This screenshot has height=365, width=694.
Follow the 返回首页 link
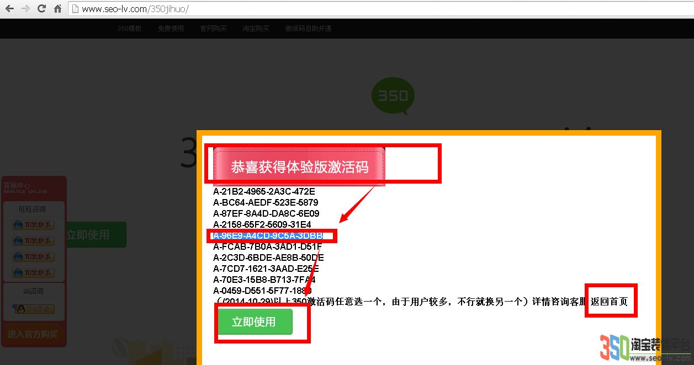click(x=609, y=302)
